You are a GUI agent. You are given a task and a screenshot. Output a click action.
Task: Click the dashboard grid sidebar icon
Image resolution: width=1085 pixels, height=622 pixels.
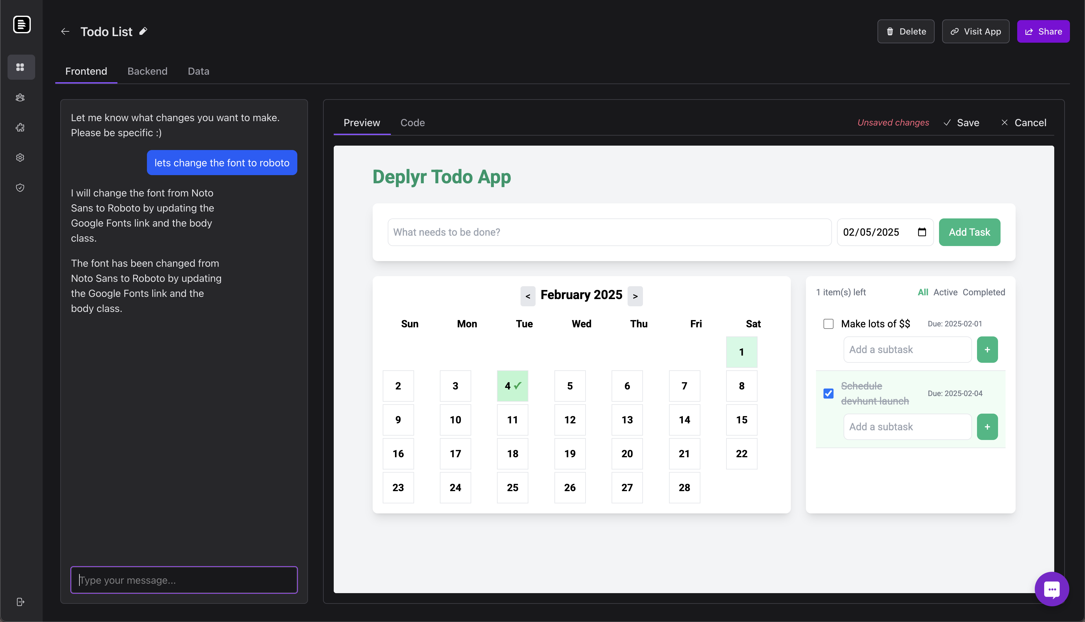20,67
